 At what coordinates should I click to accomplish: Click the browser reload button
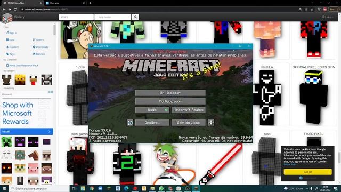point(15,10)
